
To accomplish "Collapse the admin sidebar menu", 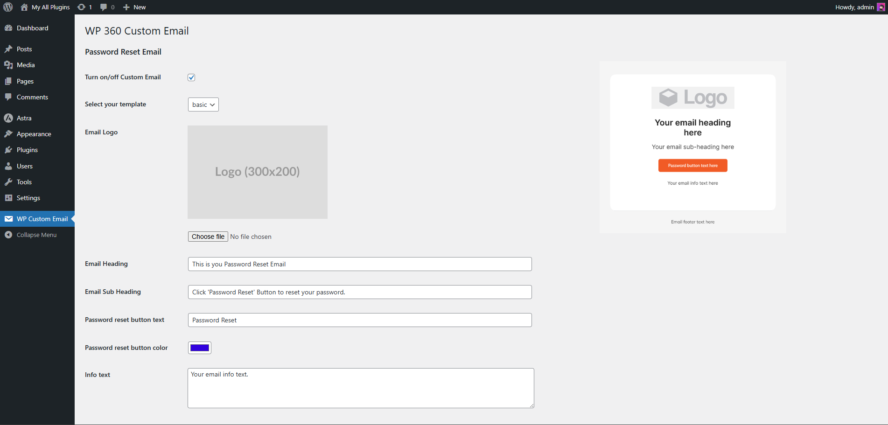I will [34, 235].
